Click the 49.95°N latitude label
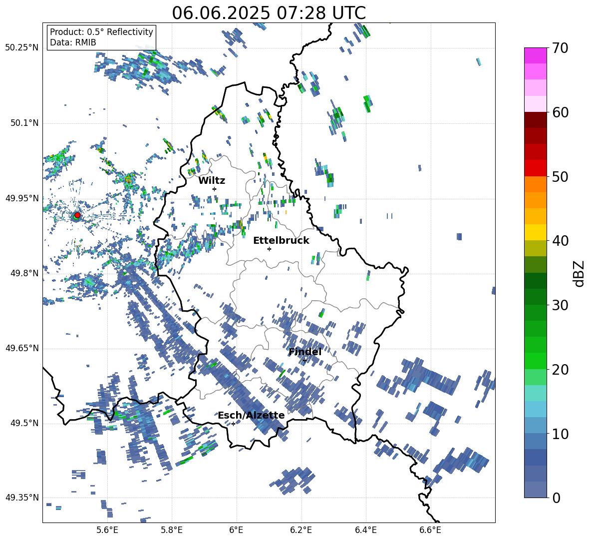 point(22,198)
